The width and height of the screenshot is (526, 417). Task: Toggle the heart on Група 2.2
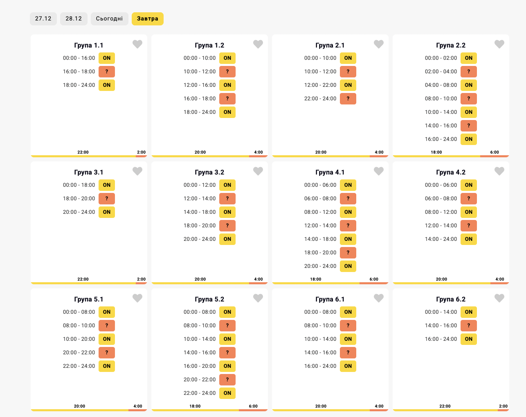(499, 44)
